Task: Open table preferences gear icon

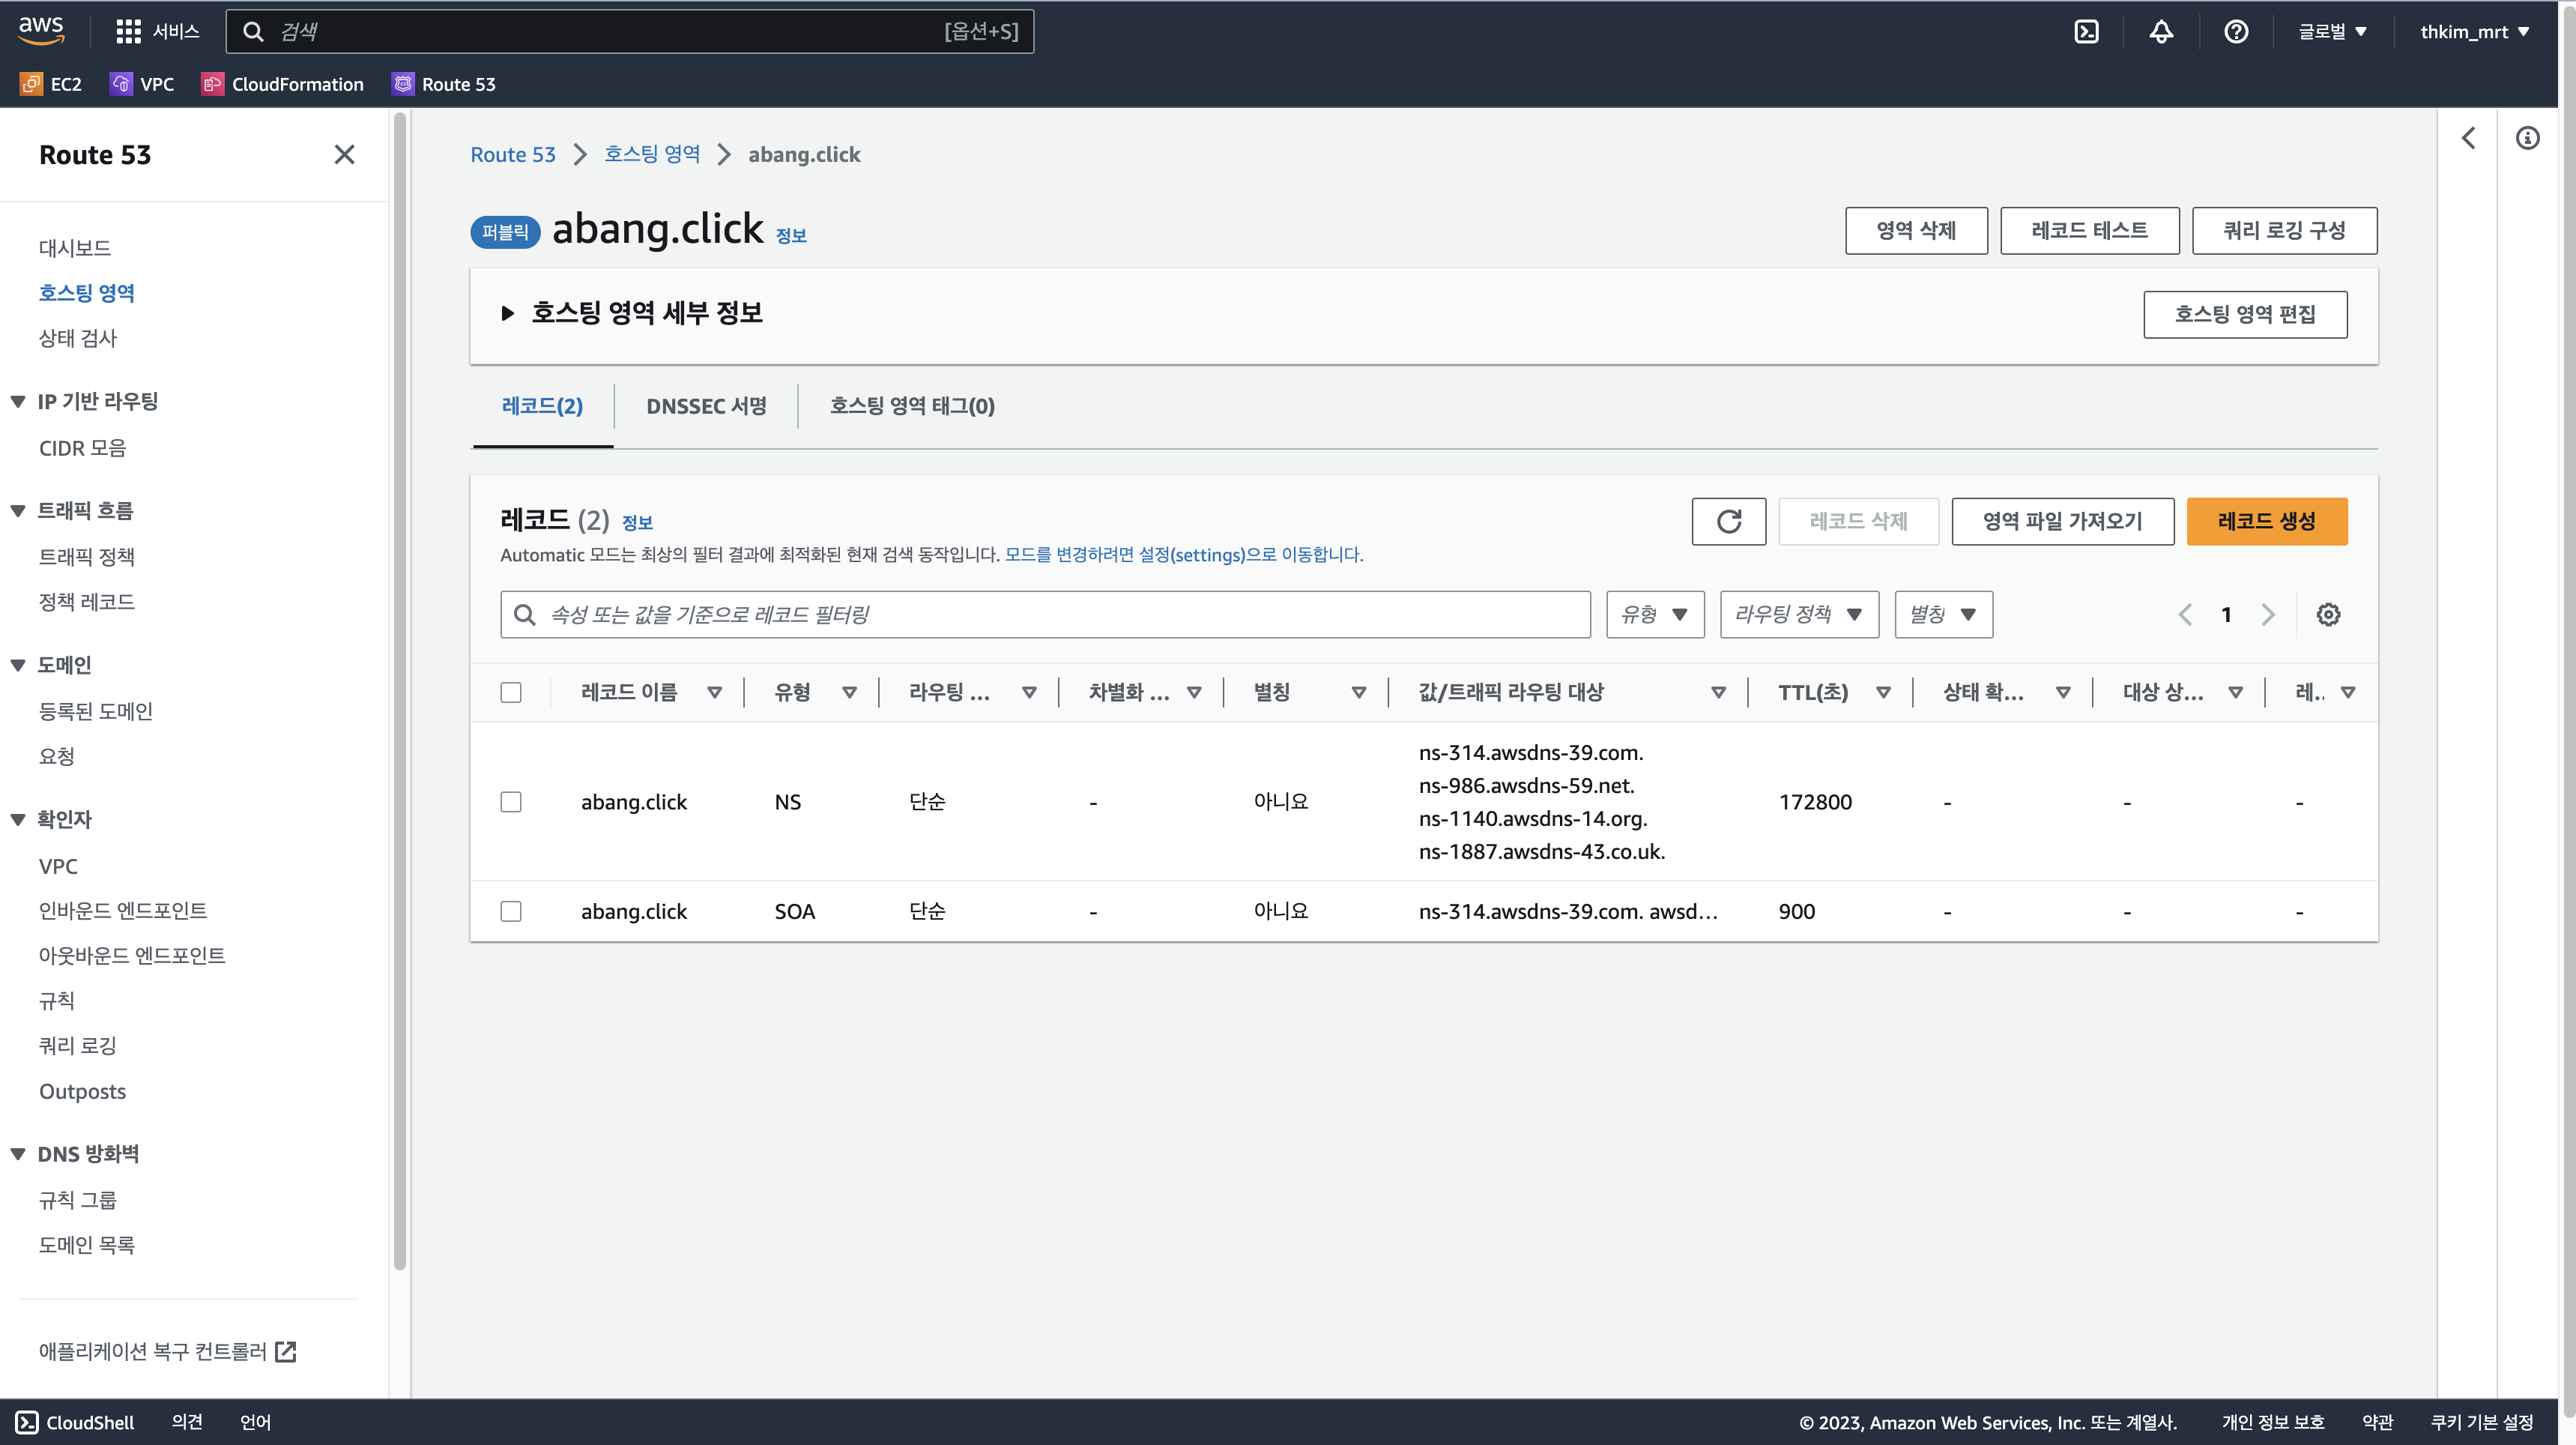Action: click(x=2328, y=614)
